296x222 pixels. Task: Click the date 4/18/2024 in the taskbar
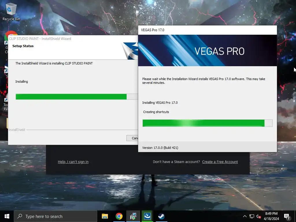pyautogui.click(x=271, y=219)
